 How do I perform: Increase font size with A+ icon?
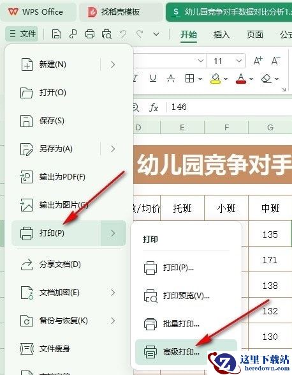pos(258,61)
